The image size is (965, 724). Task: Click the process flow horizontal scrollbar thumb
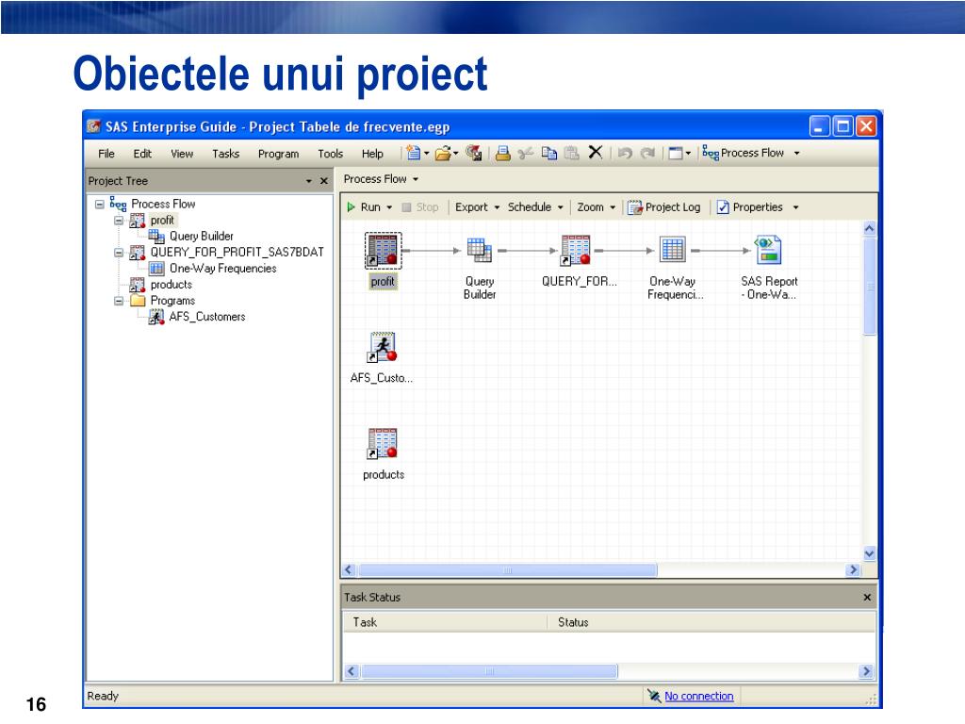click(508, 570)
